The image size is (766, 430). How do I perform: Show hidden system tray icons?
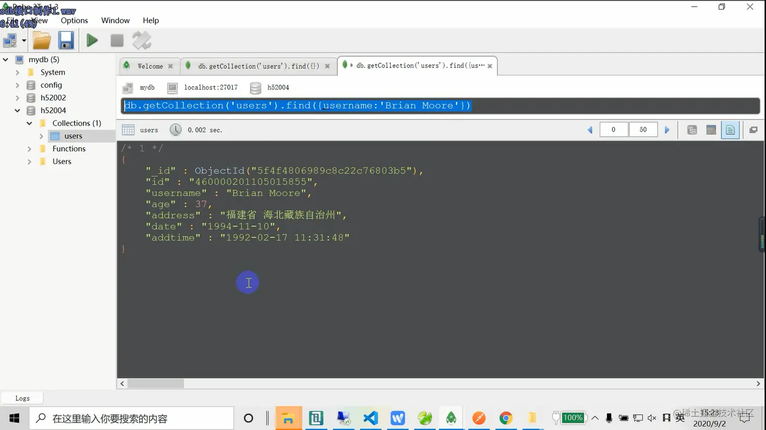[595, 418]
